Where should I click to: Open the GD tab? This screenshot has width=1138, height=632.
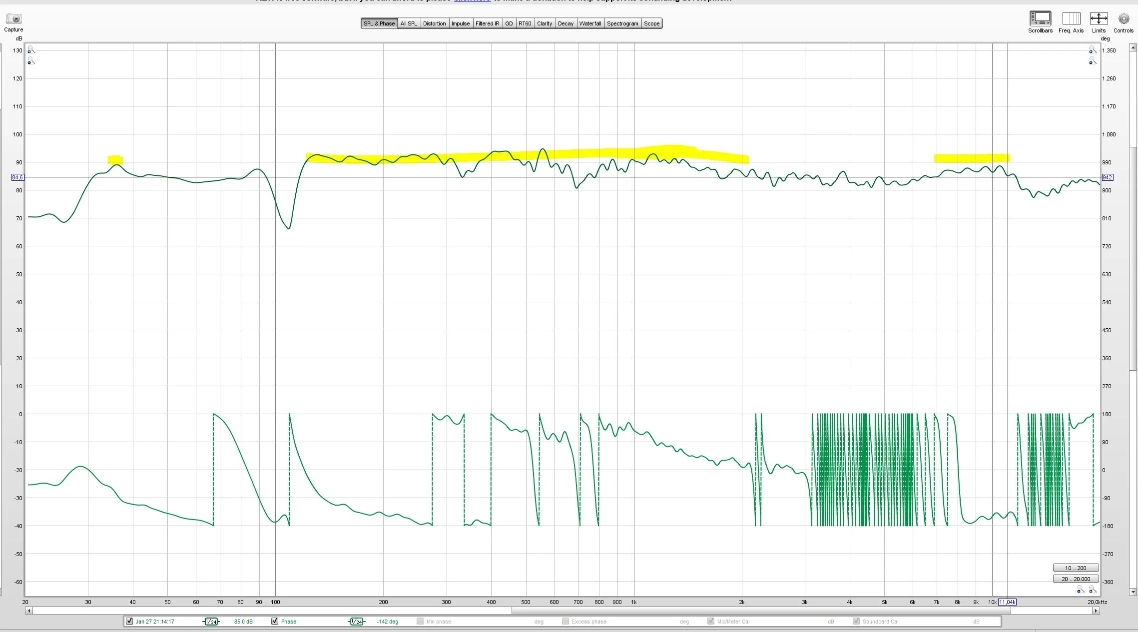[509, 23]
